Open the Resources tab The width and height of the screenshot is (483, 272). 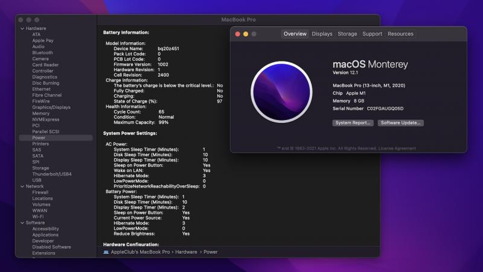pyautogui.click(x=400, y=34)
